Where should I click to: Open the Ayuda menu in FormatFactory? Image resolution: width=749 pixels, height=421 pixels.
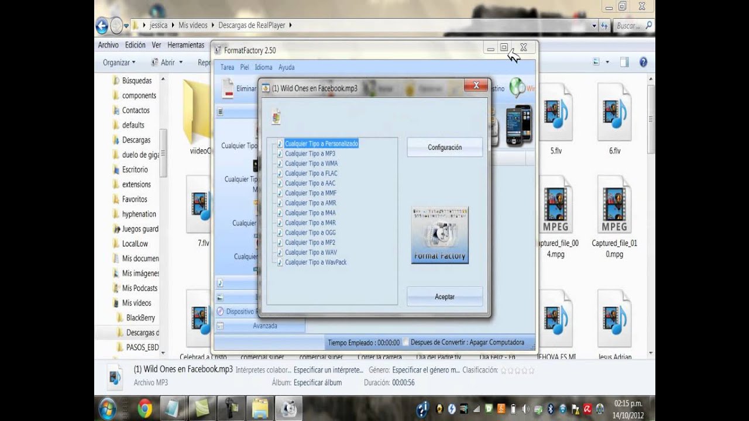coord(287,67)
